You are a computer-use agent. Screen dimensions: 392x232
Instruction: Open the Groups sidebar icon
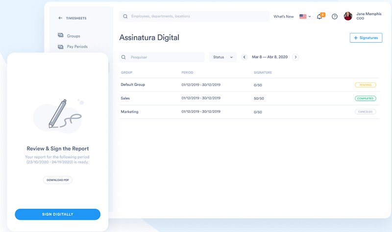click(x=60, y=35)
